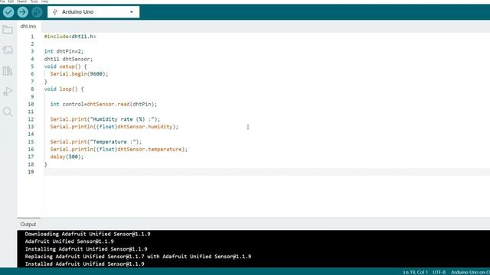Click the UTF-8 encoding status entry
This screenshot has height=275, width=490.
click(x=439, y=272)
